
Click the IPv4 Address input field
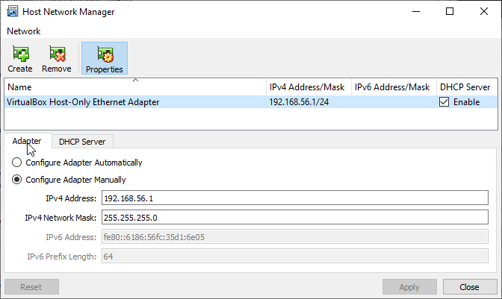tap(295, 198)
